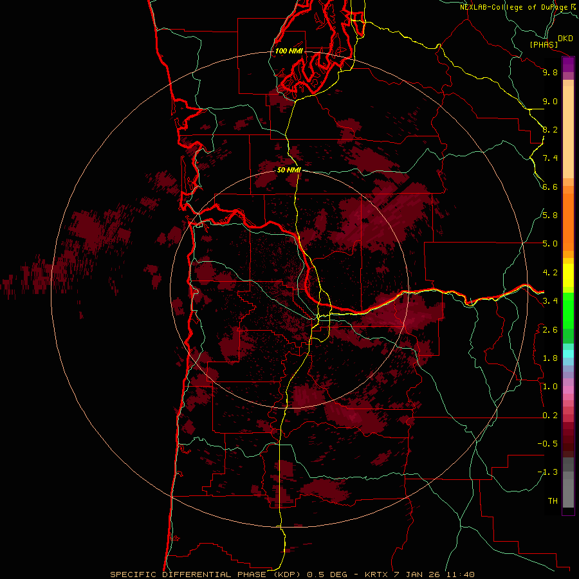Click the 0.2 scale label
579x579 pixels.
tap(550, 416)
